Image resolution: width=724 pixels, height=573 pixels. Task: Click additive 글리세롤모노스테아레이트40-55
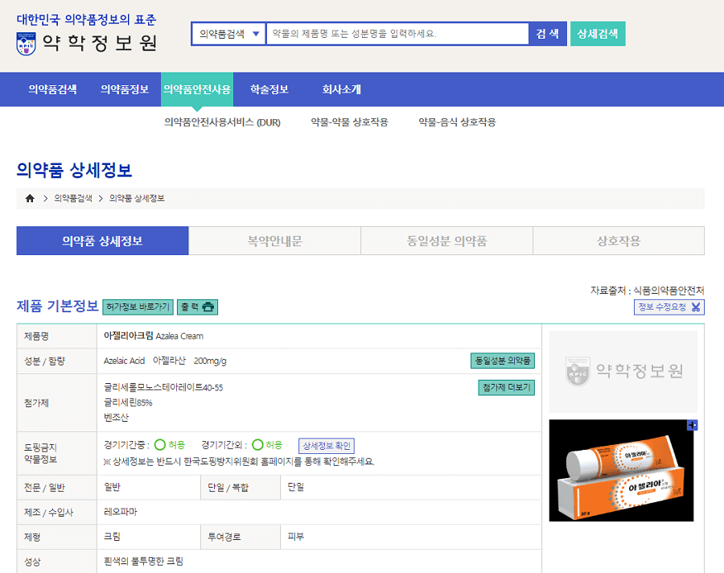[163, 387]
